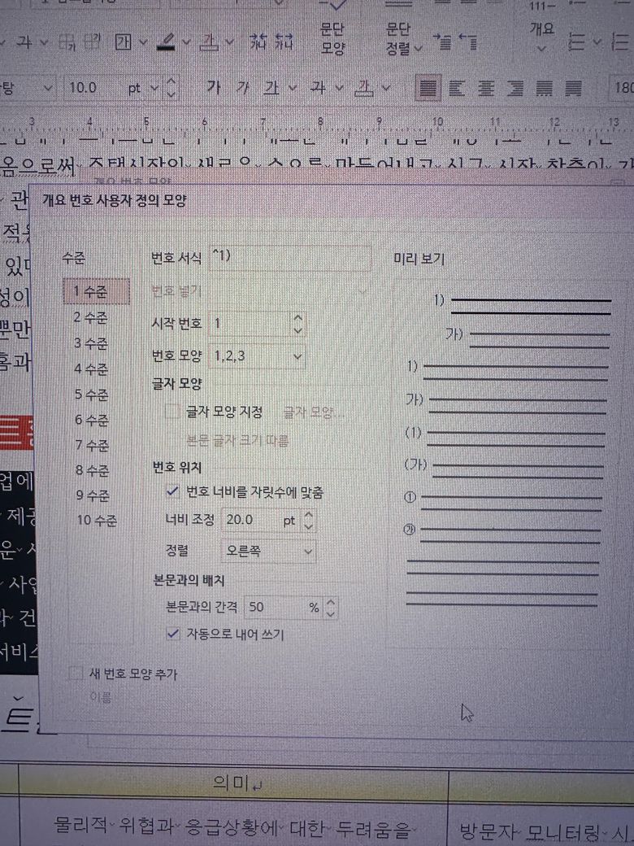Select 5 수준 in the level list
Image resolution: width=634 pixels, height=846 pixels.
click(x=90, y=394)
